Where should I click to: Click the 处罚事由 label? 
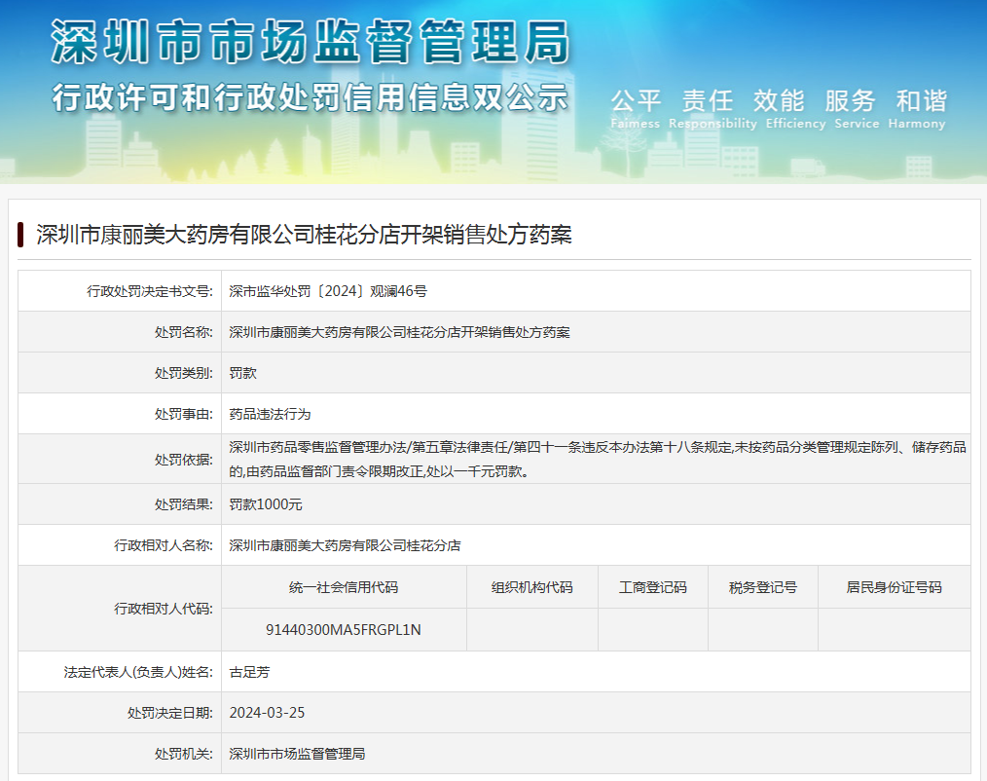[x=184, y=414]
